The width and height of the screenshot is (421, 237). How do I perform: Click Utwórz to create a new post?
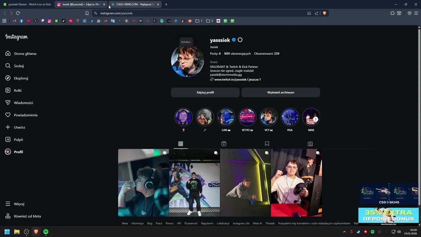(x=20, y=127)
